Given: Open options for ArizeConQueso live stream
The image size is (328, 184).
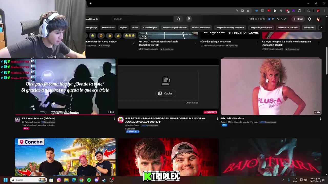Looking at the screenshot, I should pos(217,119).
